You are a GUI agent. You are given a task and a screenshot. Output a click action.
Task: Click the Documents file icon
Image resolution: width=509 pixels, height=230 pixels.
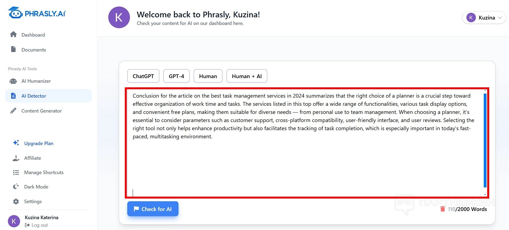(x=13, y=49)
